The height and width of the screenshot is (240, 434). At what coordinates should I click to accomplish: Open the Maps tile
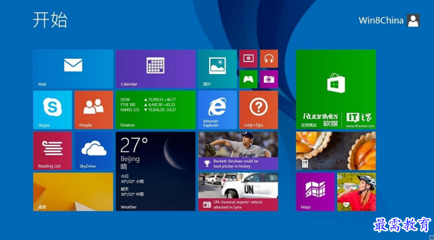coord(315,192)
